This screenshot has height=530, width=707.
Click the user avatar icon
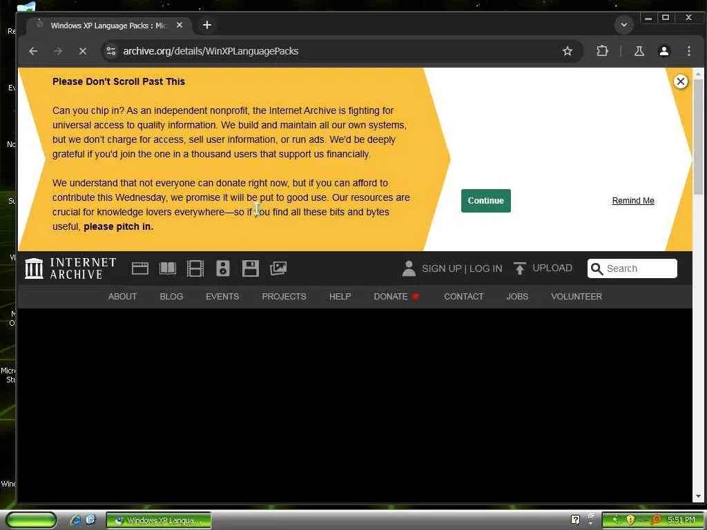pos(409,268)
